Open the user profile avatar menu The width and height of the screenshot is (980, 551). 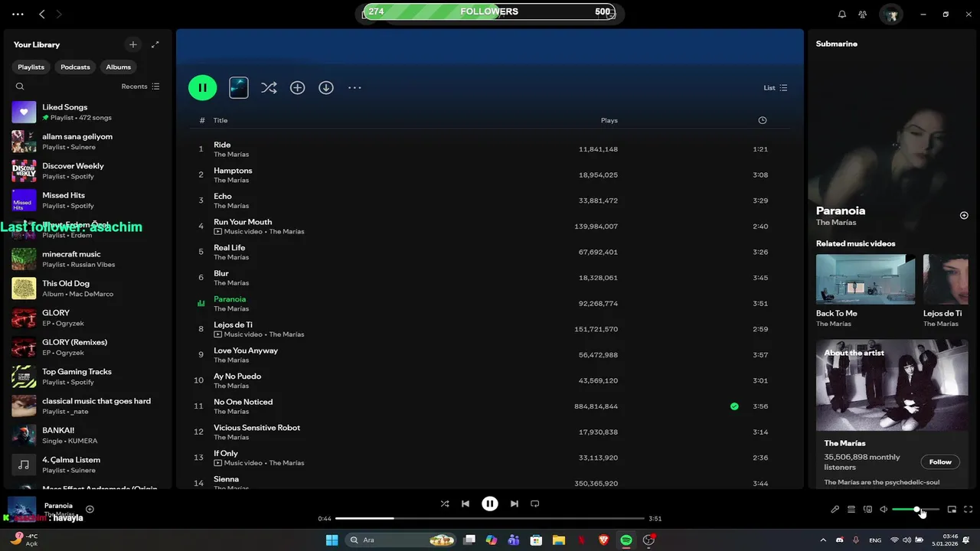pos(890,14)
